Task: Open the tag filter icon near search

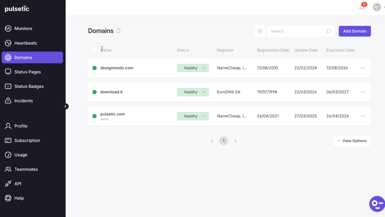Action: 260,31
